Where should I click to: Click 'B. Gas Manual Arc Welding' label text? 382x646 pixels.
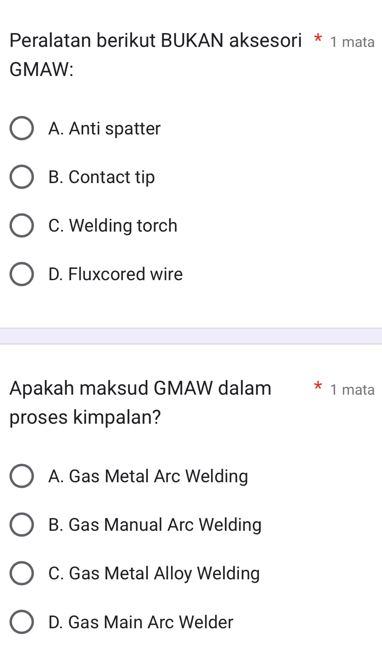[155, 524]
